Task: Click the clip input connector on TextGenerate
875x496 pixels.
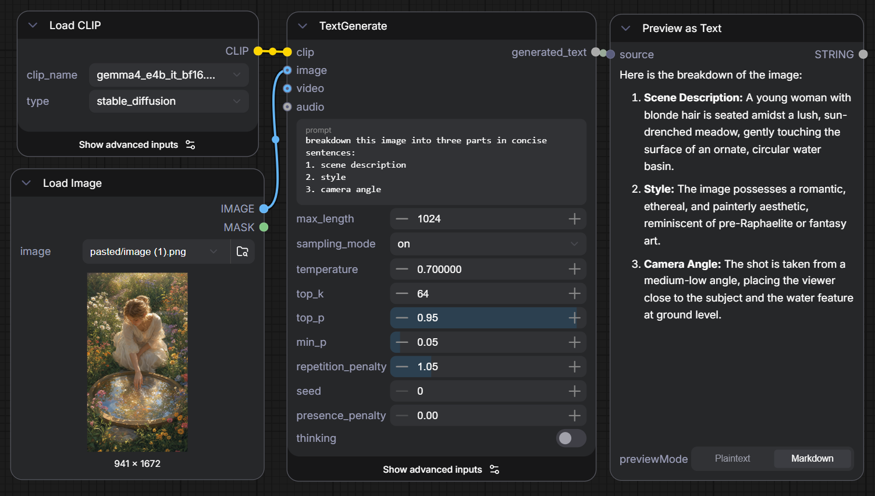Action: [x=287, y=52]
